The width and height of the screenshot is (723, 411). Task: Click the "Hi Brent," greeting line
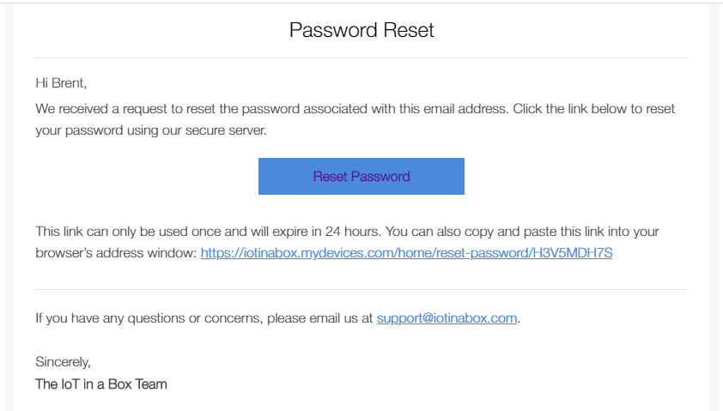click(x=61, y=83)
